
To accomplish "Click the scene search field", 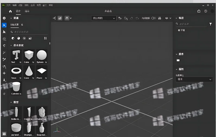I will [191, 24].
